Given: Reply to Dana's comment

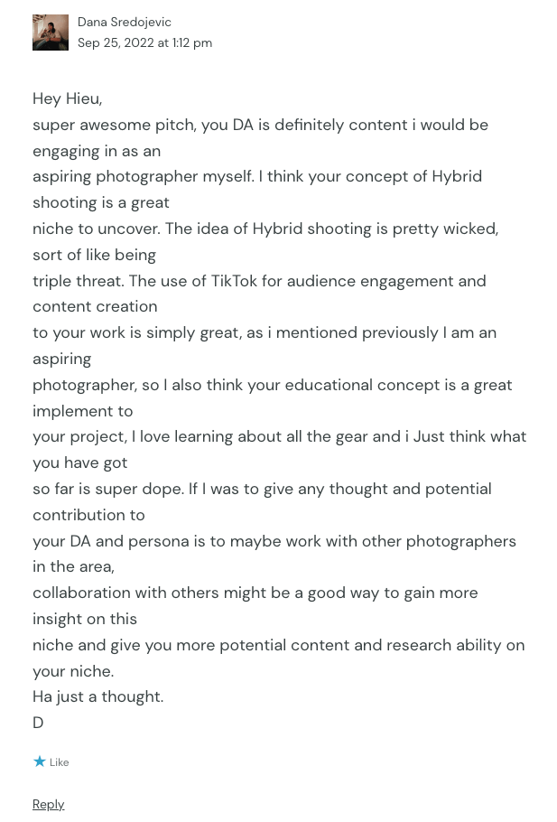Looking at the screenshot, I should click(48, 804).
